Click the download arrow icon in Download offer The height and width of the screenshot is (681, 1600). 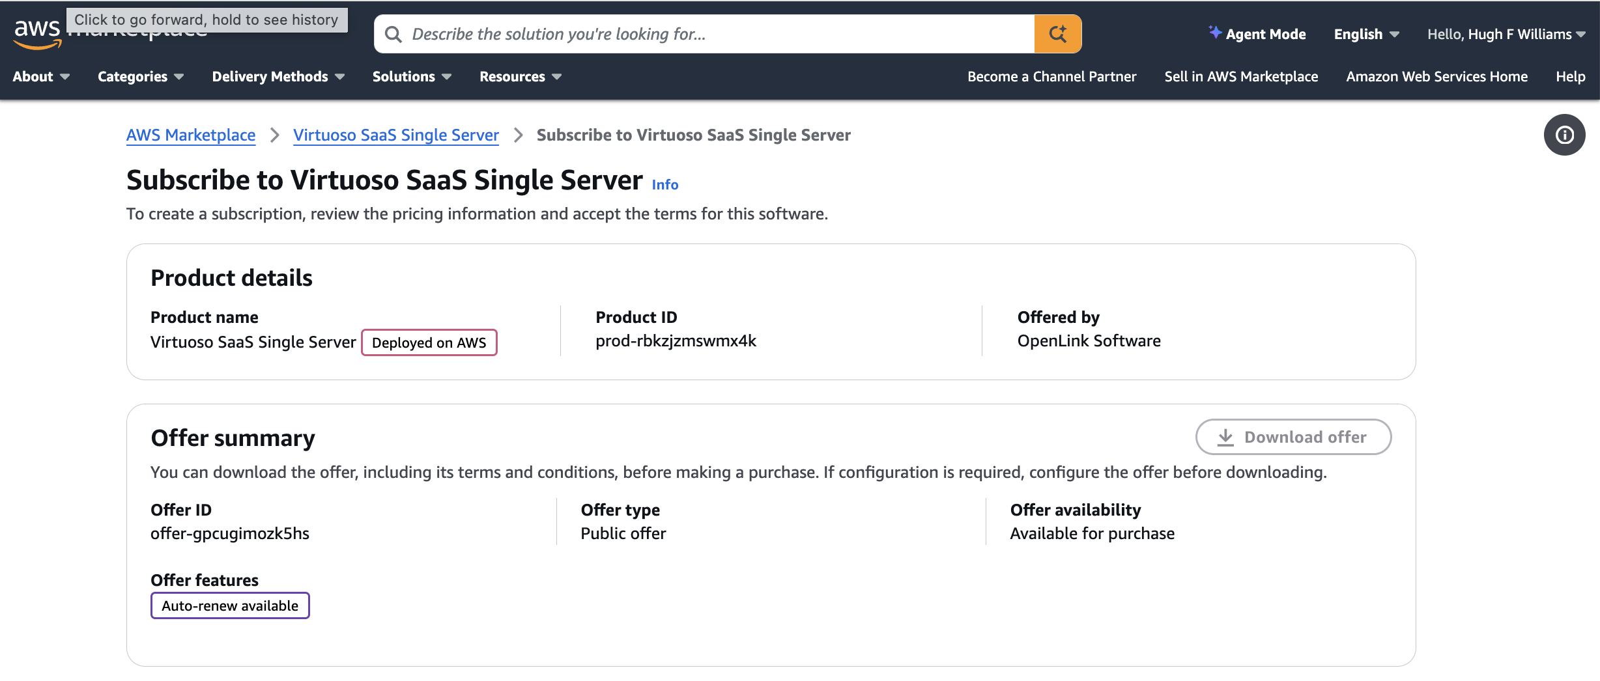[x=1225, y=437]
